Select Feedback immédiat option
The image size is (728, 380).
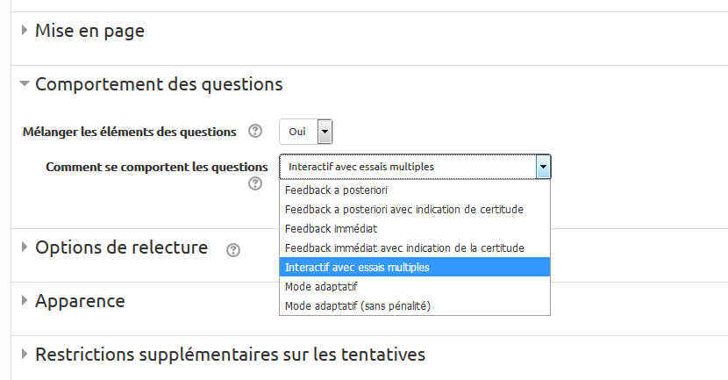[331, 228]
